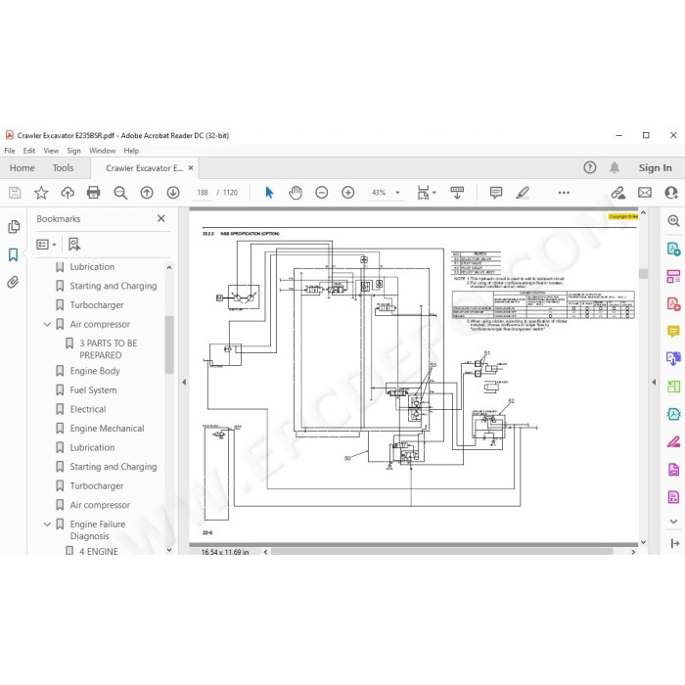Open the find text magnifier tool

(120, 193)
